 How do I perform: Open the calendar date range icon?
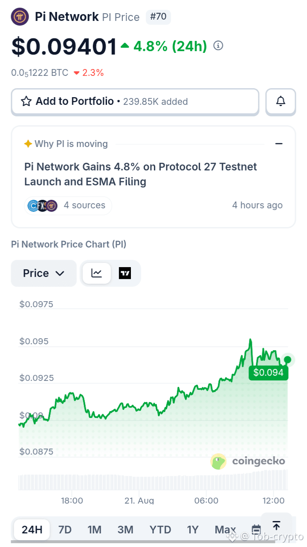click(256, 530)
